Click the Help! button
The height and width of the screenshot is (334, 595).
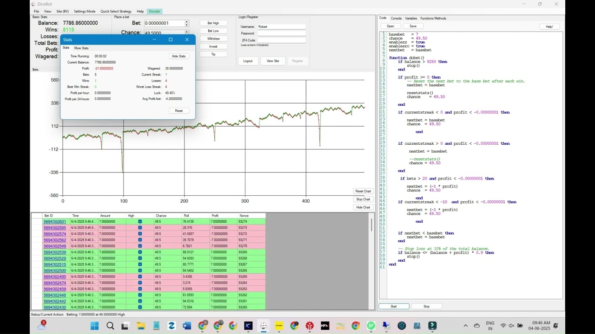[x=549, y=26]
